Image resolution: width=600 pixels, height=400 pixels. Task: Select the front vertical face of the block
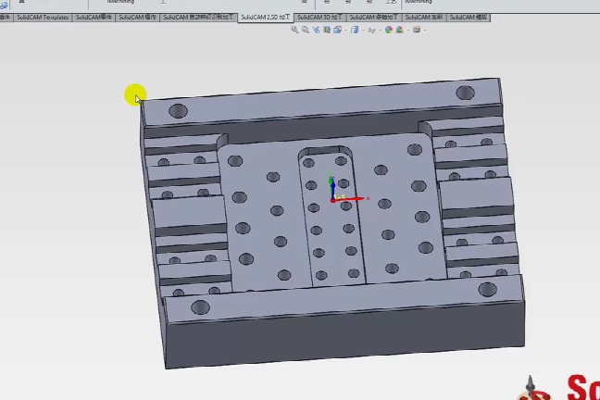[345, 335]
